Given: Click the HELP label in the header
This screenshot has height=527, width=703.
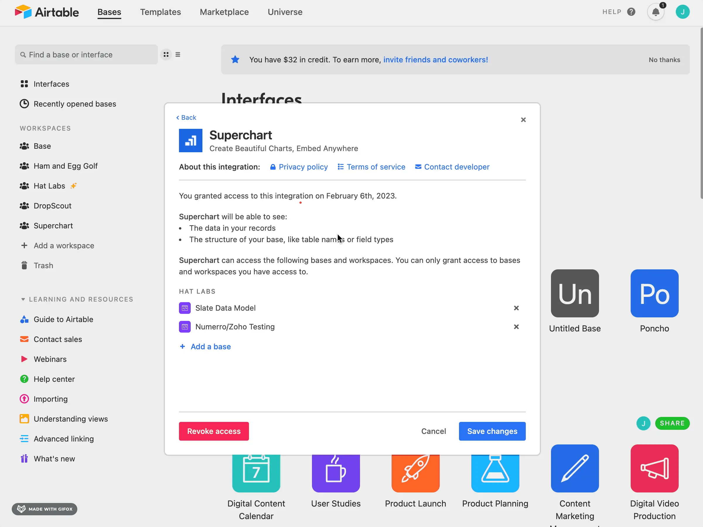Looking at the screenshot, I should click(612, 12).
